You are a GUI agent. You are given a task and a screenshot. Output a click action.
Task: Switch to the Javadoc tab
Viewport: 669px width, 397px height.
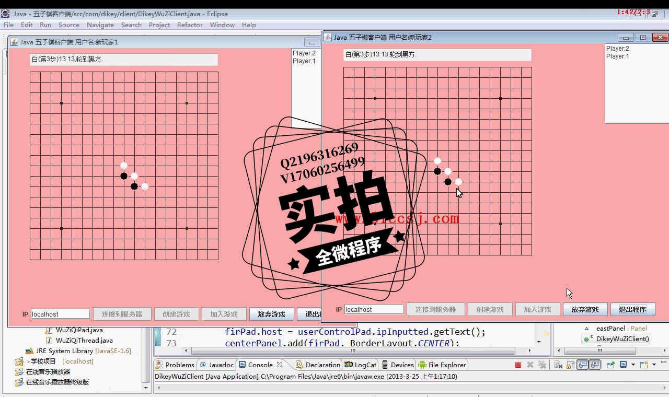coord(217,365)
